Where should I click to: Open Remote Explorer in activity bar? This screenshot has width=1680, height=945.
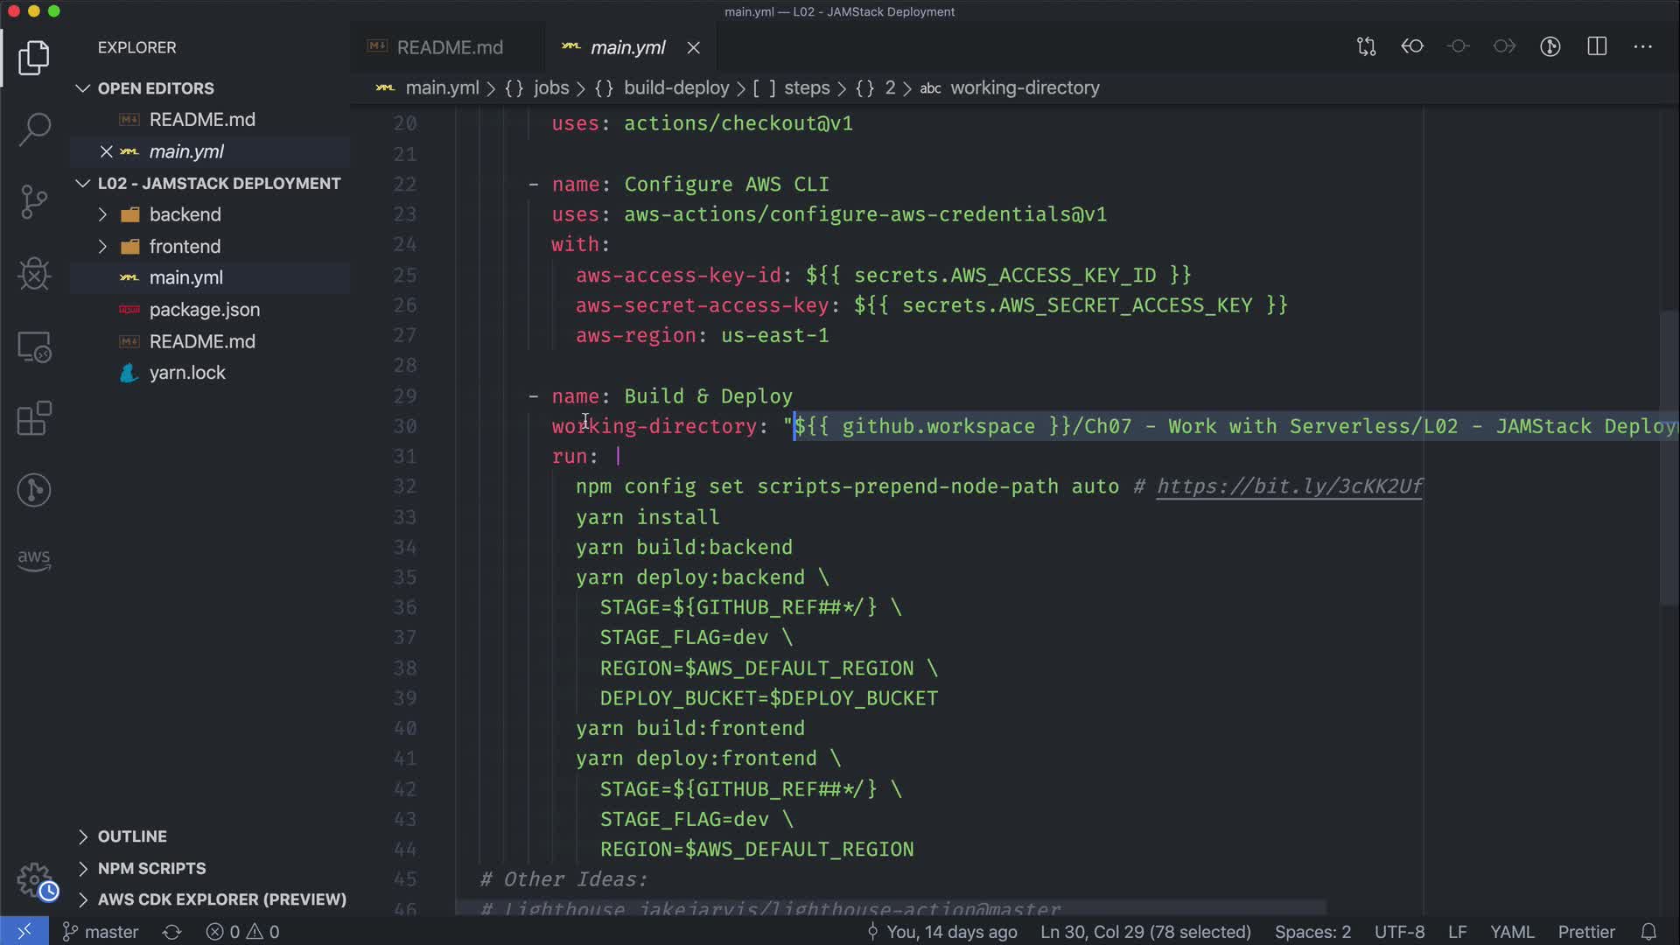coord(34,347)
